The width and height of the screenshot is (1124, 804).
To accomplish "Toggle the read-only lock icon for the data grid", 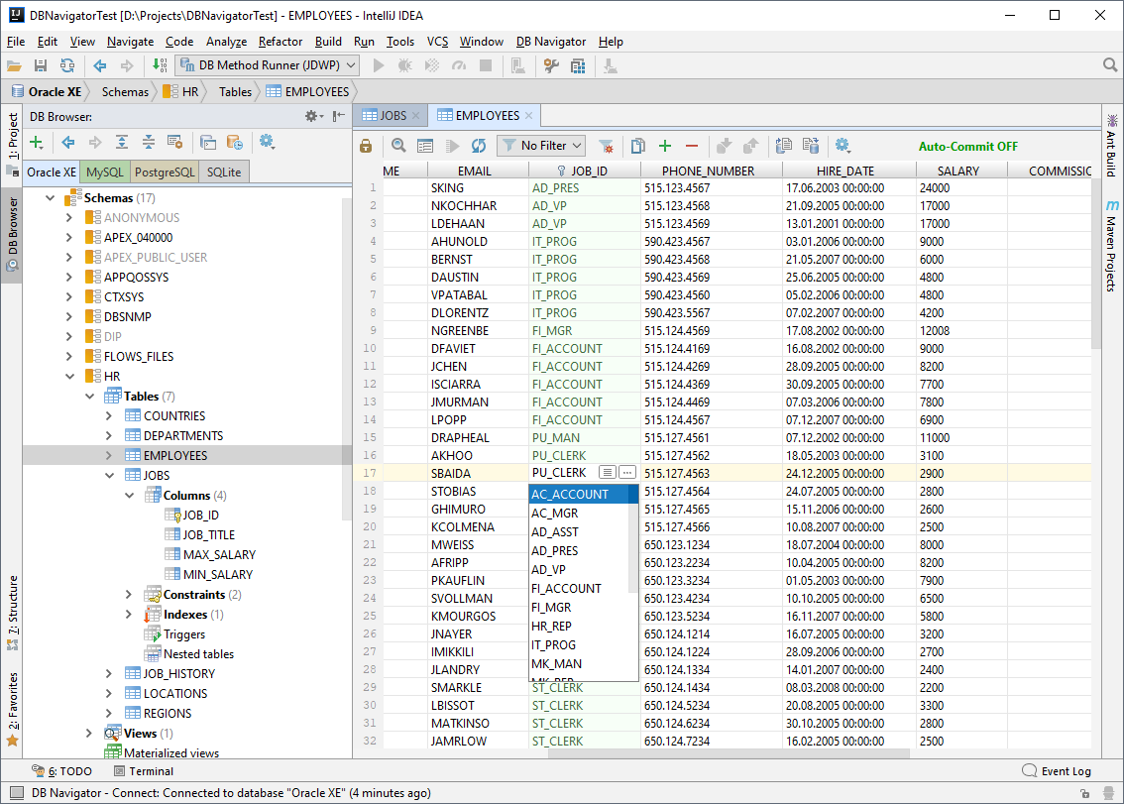I will (366, 145).
